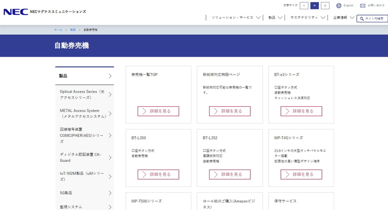Open METAL Access System sidebar item

point(85,114)
